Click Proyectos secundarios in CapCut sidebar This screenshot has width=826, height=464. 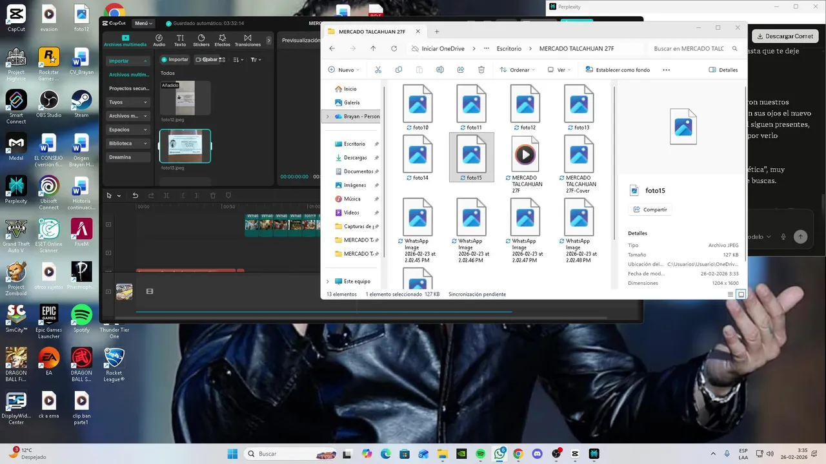(x=128, y=88)
